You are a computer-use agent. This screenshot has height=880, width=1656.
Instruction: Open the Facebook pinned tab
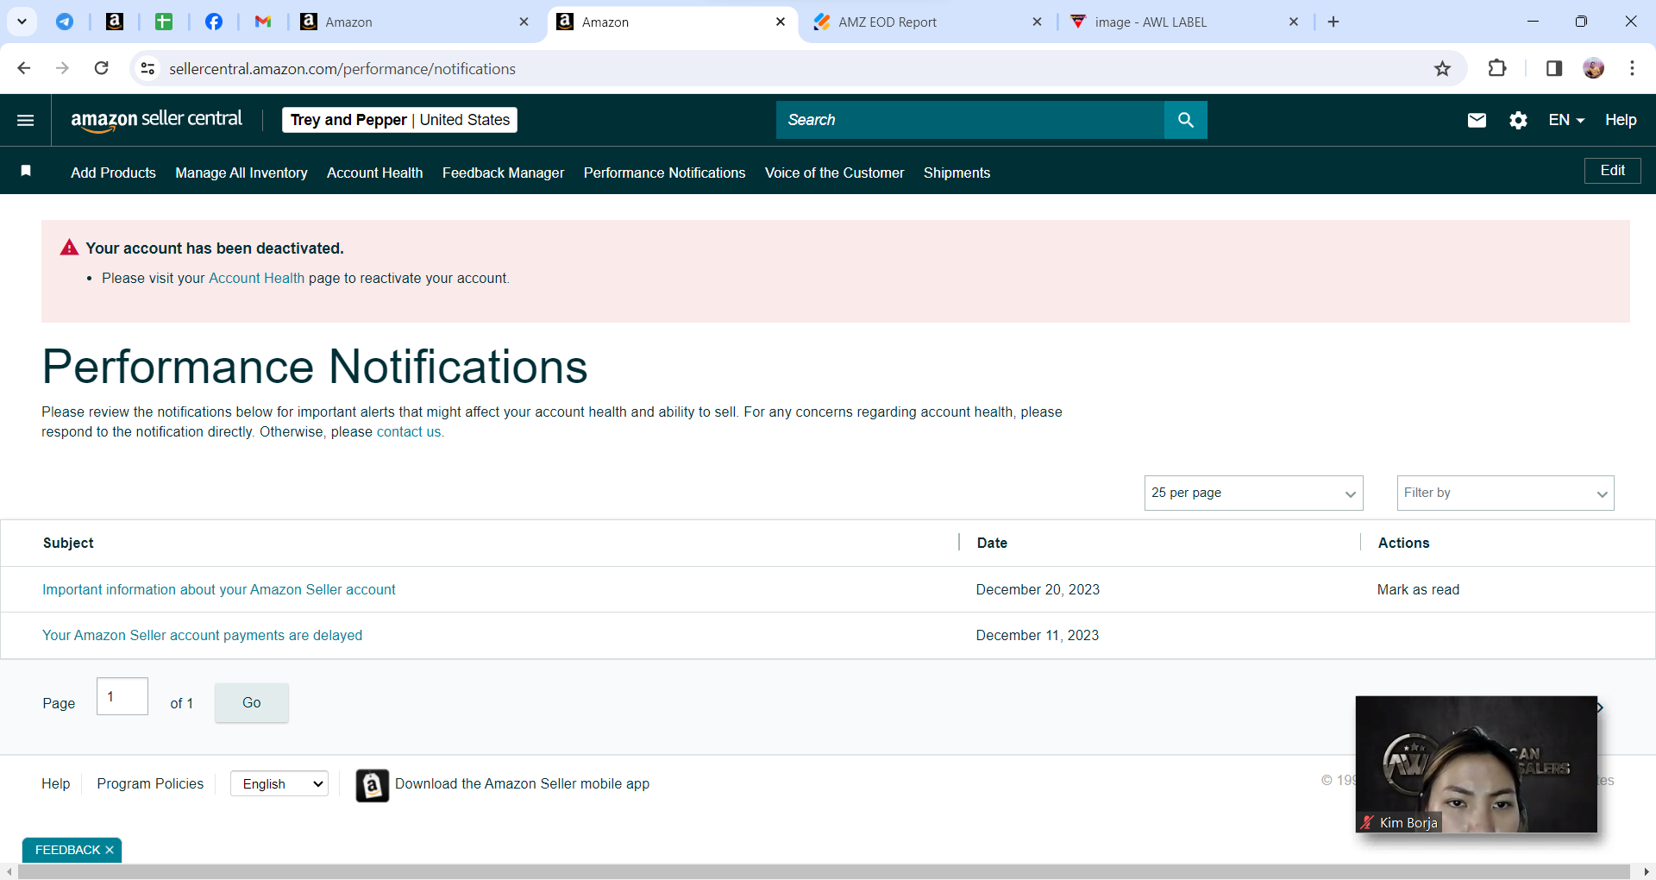click(214, 22)
